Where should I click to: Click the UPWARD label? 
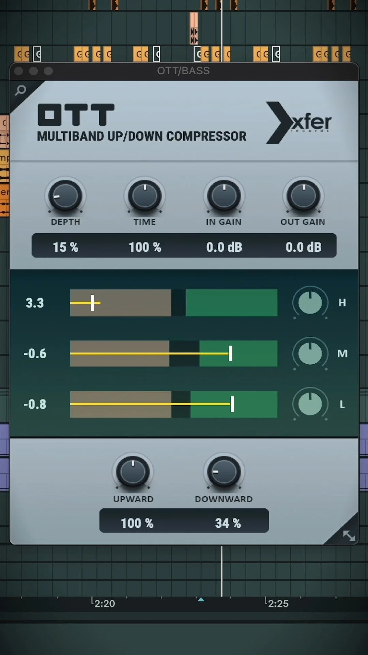[133, 499]
